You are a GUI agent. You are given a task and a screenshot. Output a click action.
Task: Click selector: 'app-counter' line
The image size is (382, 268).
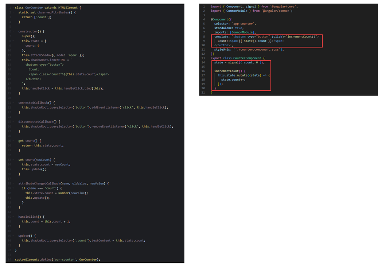click(x=235, y=24)
